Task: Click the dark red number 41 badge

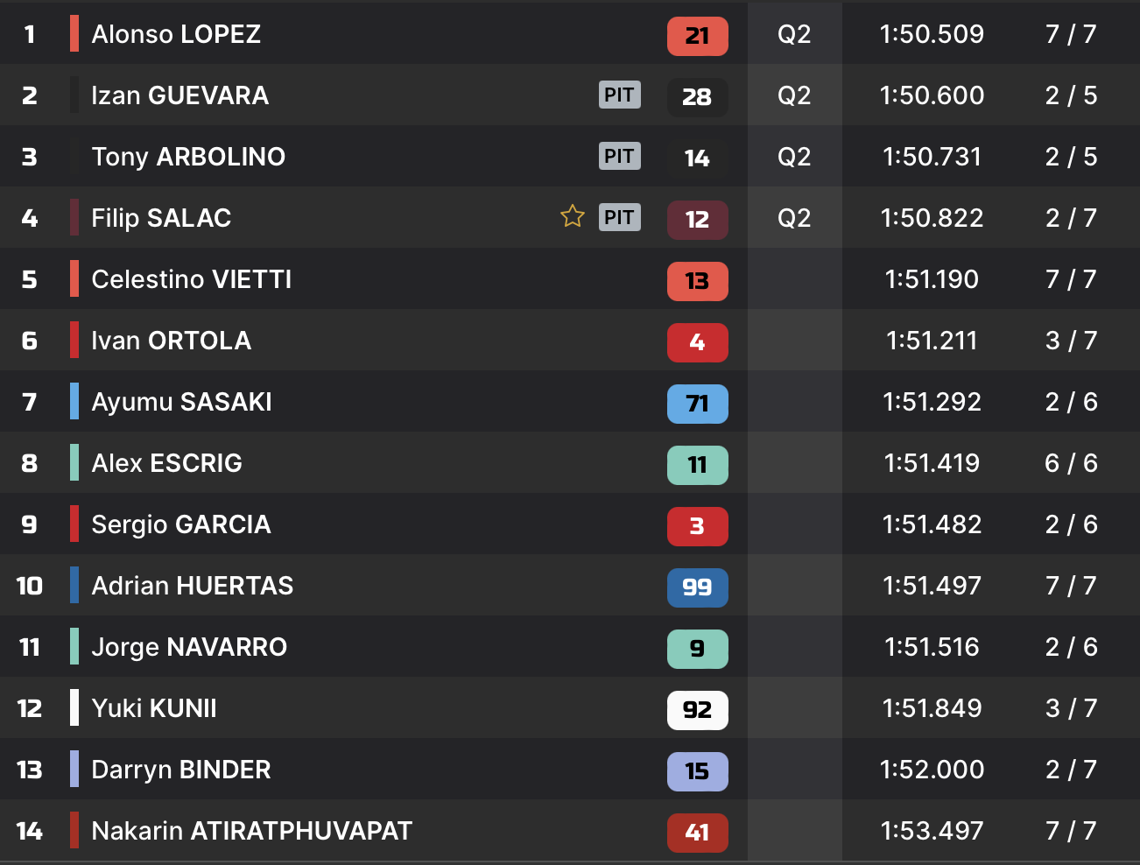Action: (697, 833)
